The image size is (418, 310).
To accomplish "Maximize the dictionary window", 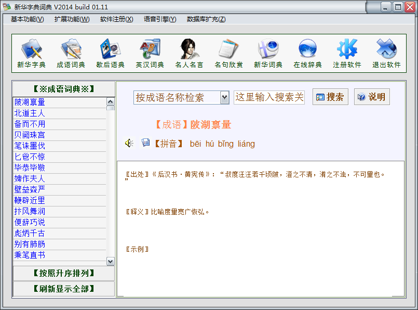I will click(398, 7).
